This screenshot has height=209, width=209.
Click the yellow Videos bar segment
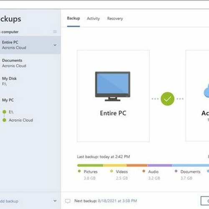pyautogui.click(x=115, y=166)
